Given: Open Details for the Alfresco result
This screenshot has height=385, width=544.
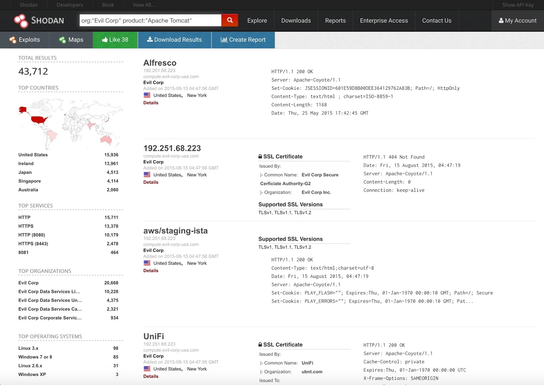Looking at the screenshot, I should (x=151, y=103).
